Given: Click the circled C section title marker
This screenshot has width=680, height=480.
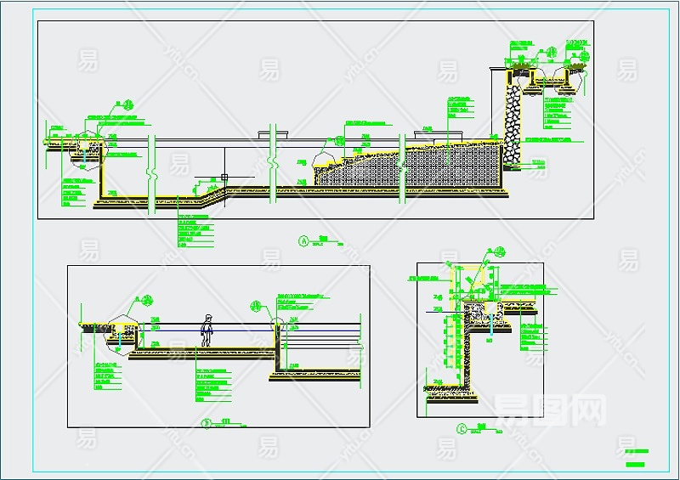Looking at the screenshot, I should 462,429.
